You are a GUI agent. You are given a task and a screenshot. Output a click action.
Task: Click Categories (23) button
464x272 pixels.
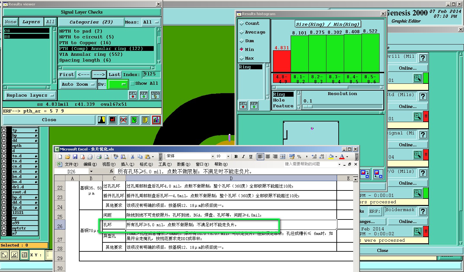tap(91, 22)
